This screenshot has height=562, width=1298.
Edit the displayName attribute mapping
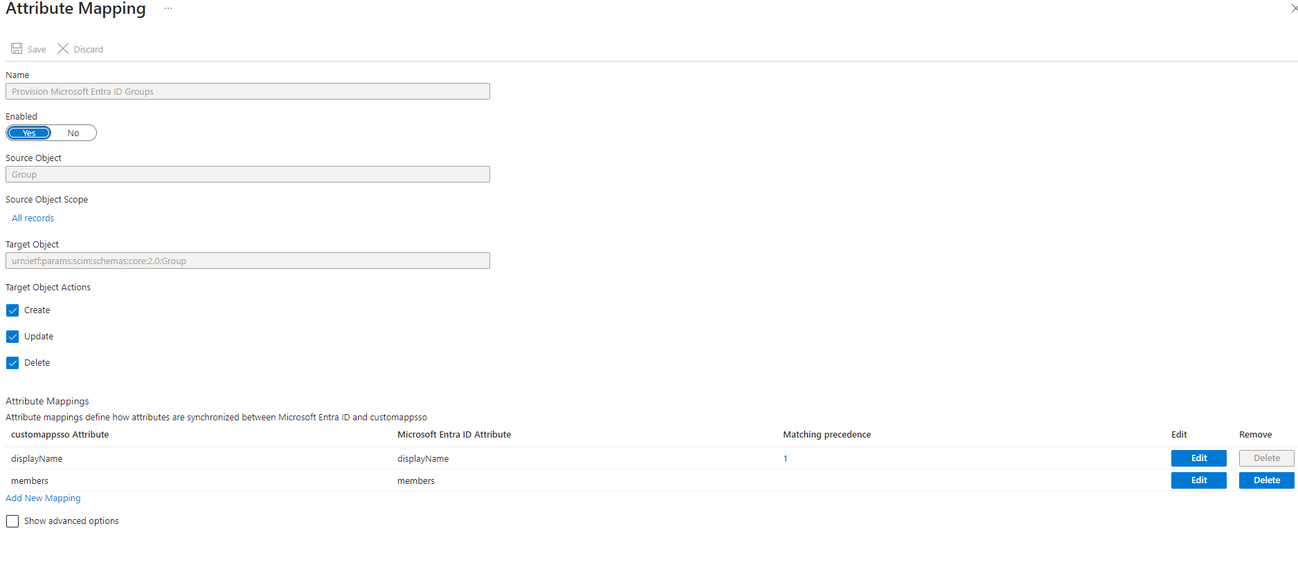click(1199, 458)
